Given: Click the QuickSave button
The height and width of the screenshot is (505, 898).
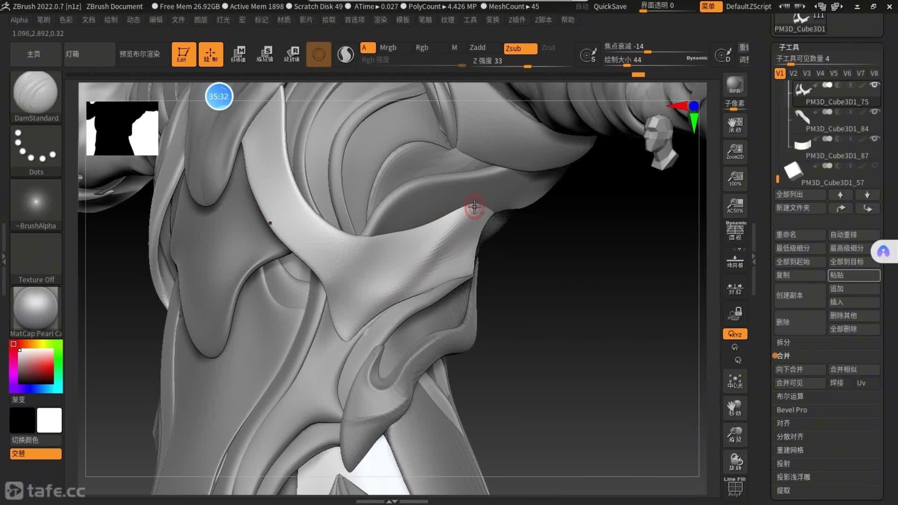Looking at the screenshot, I should click(610, 6).
